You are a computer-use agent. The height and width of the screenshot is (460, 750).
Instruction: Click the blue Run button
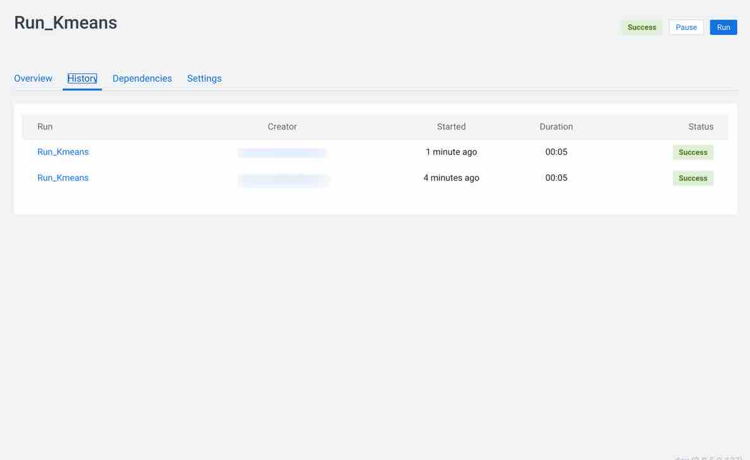pyautogui.click(x=723, y=27)
